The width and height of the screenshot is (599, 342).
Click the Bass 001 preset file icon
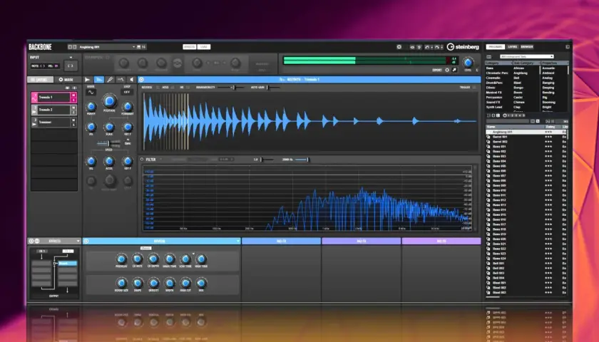point(488,147)
